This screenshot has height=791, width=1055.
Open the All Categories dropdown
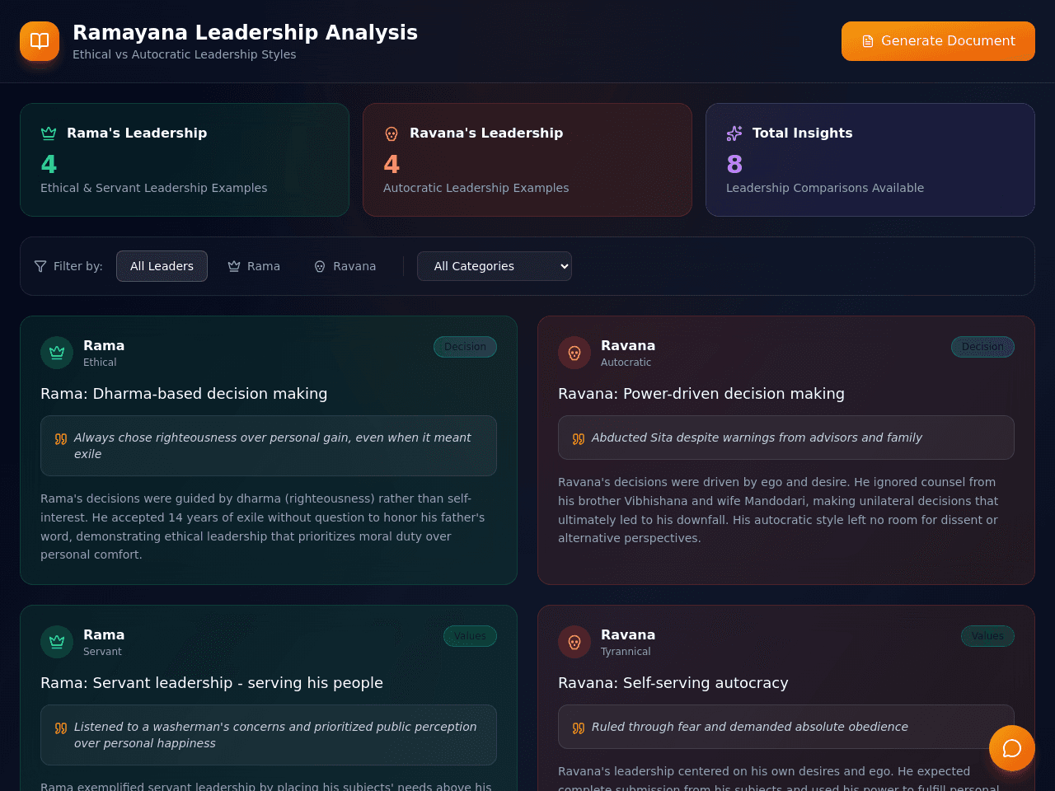495,266
